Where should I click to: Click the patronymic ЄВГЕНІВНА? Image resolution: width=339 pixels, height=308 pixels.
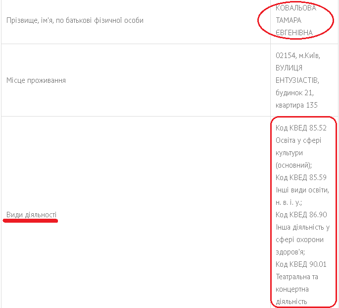(294, 33)
